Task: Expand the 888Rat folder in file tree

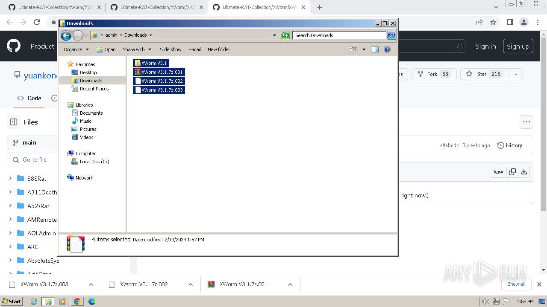Action: [x=10, y=179]
